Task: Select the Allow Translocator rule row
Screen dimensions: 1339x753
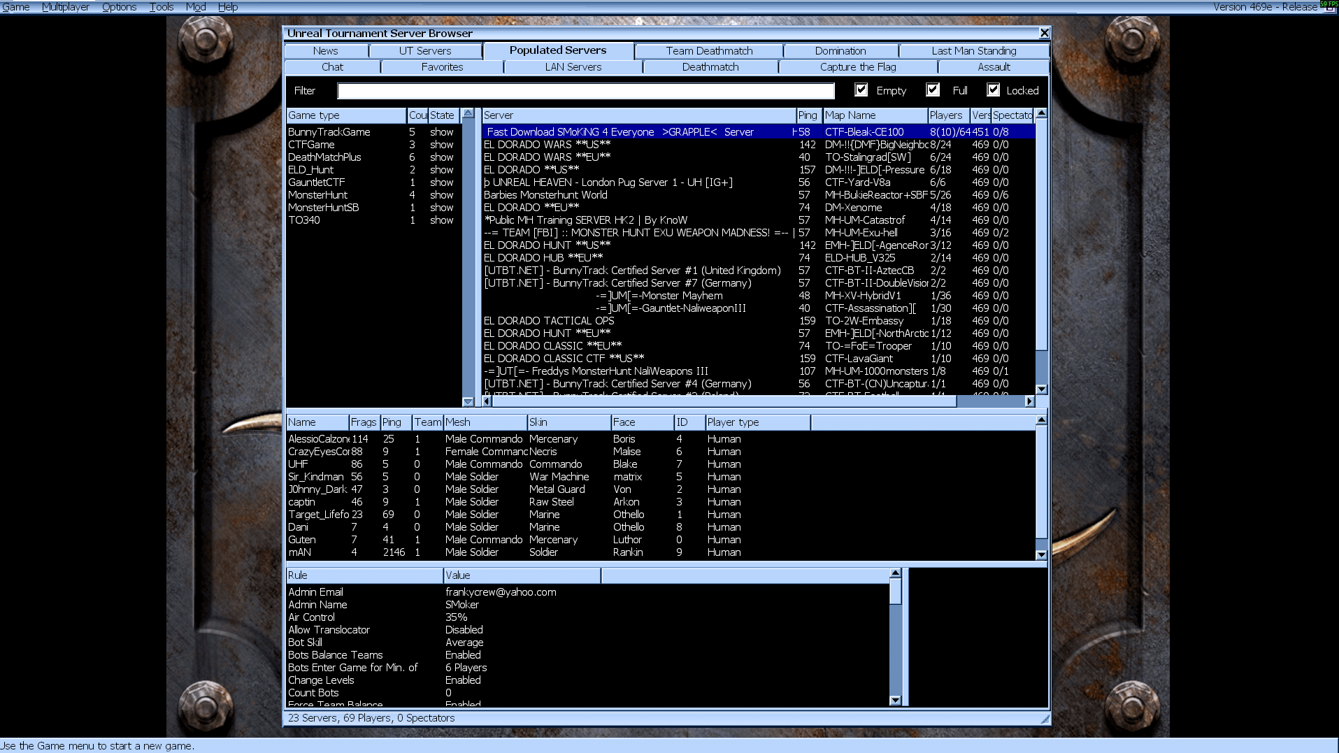Action: [x=587, y=630]
